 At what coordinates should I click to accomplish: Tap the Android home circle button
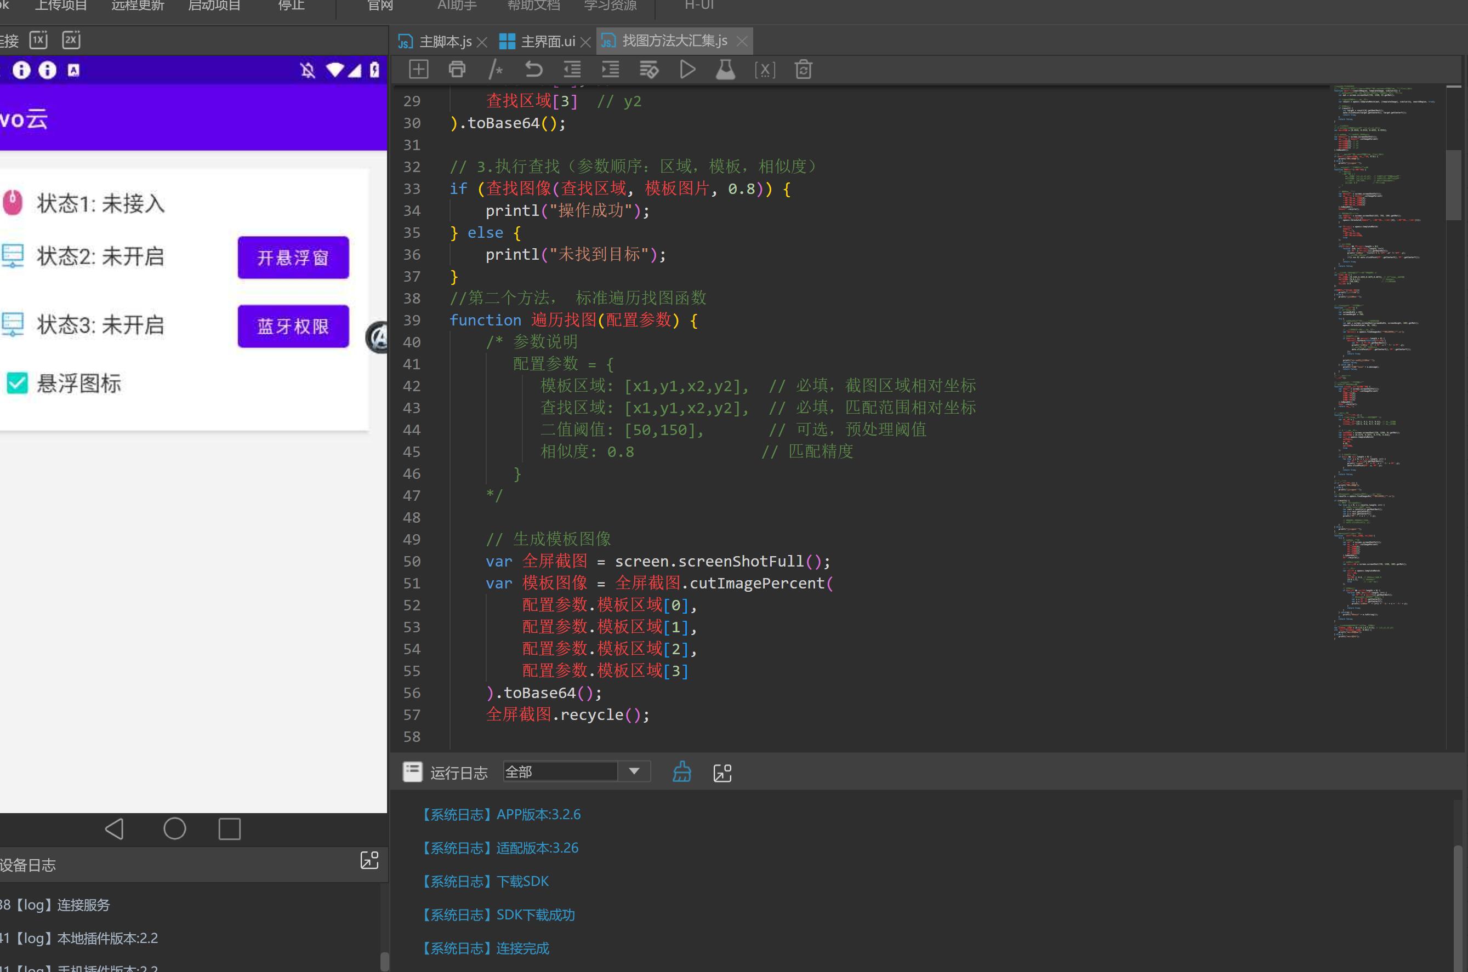[x=174, y=829]
